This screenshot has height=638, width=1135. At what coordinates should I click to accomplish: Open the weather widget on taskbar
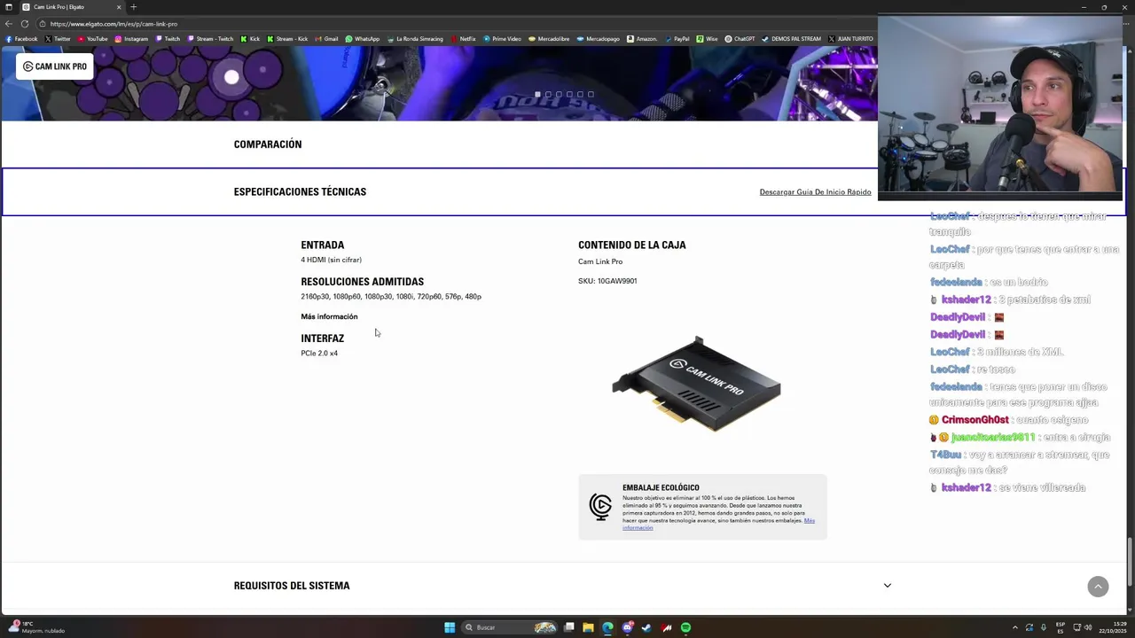click(x=35, y=627)
